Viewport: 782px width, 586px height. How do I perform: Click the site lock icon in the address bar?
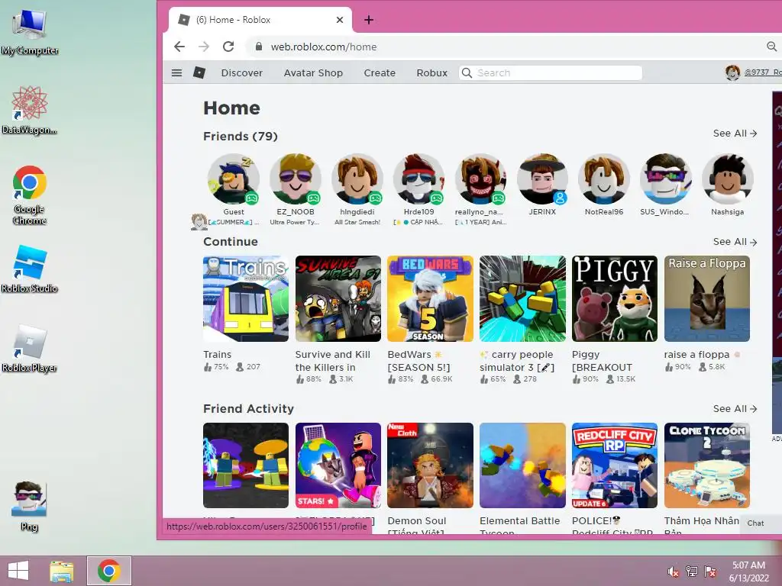point(258,47)
